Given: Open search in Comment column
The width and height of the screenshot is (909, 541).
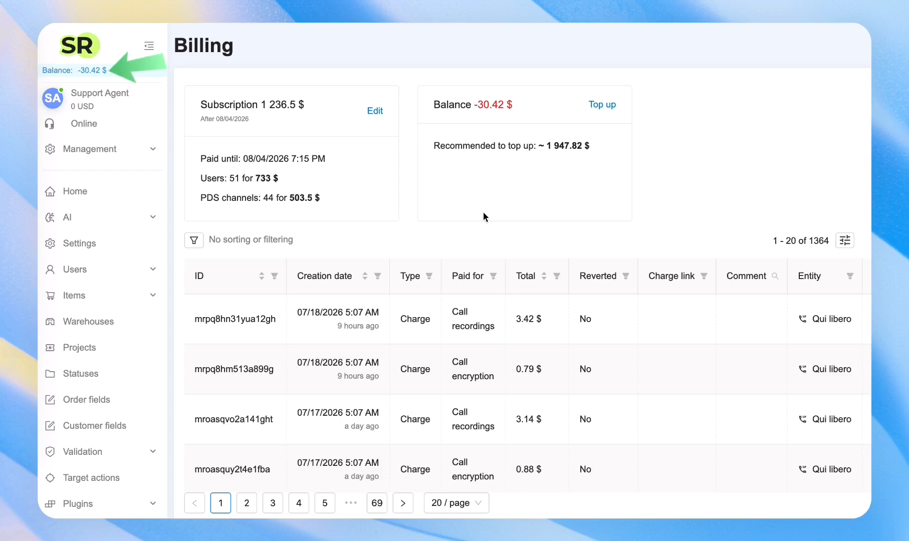Looking at the screenshot, I should (775, 276).
